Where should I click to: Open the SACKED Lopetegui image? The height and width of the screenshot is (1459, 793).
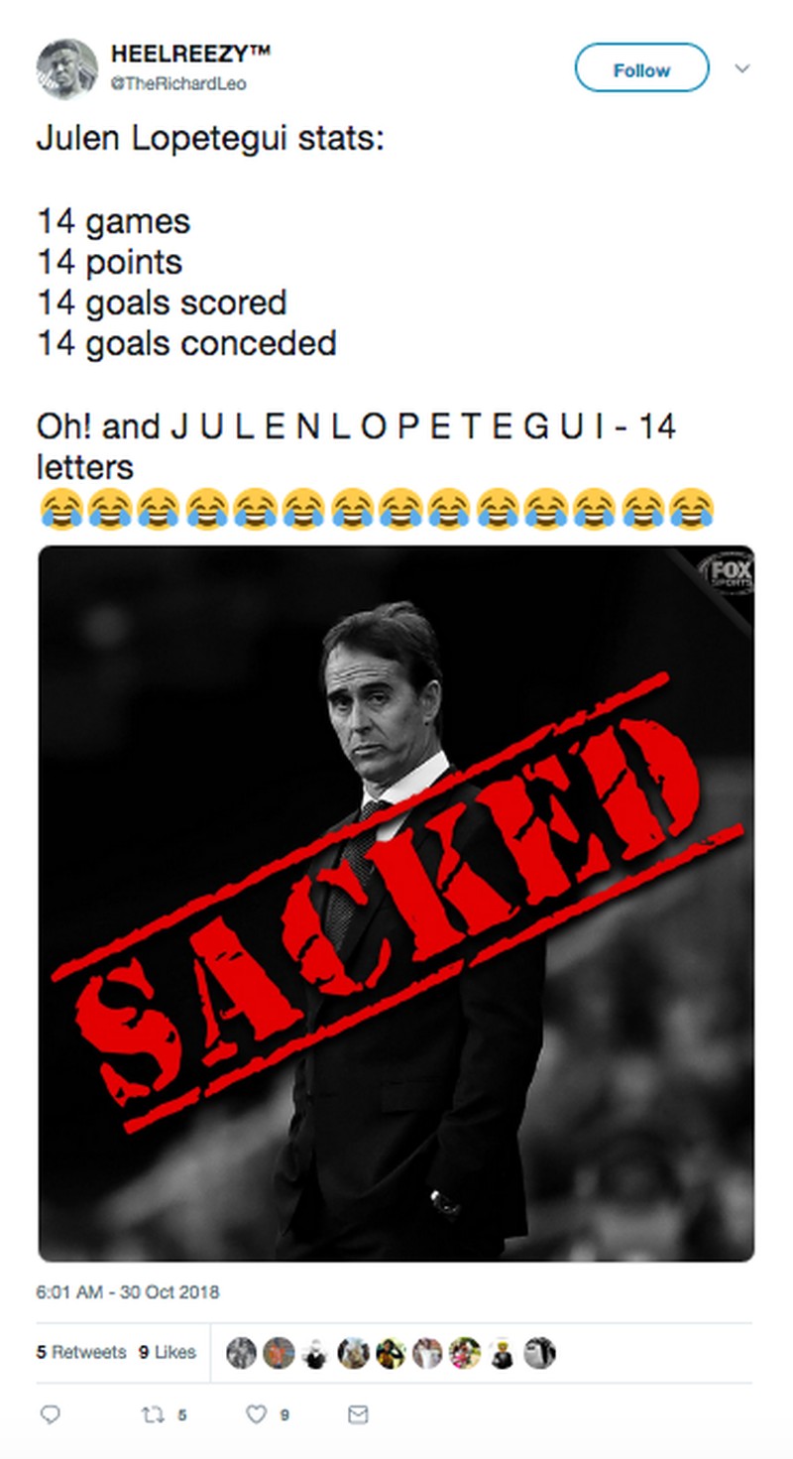396,904
